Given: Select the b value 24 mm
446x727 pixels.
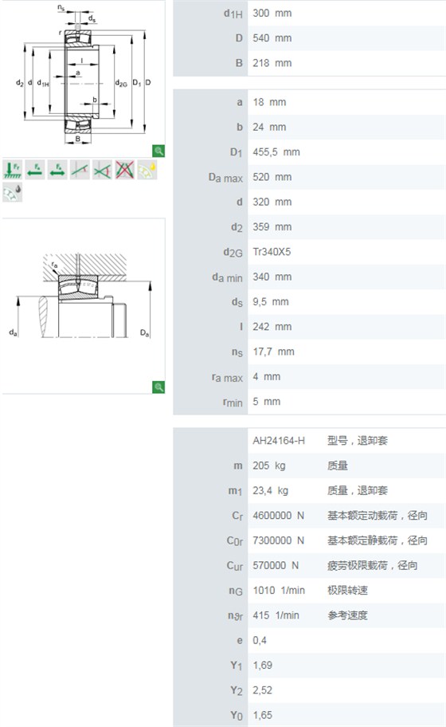Looking at the screenshot, I should 269,127.
